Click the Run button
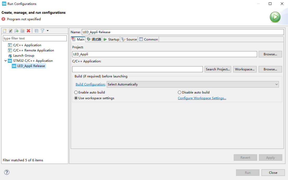 coord(247,173)
